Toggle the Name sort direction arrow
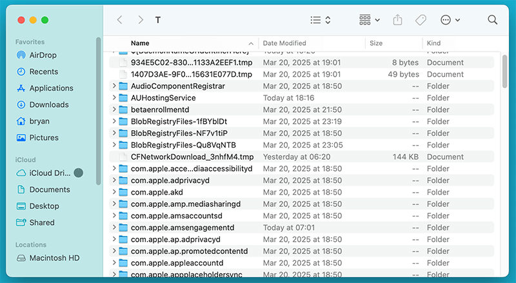Screen dimensions: 516x283 click(251, 43)
